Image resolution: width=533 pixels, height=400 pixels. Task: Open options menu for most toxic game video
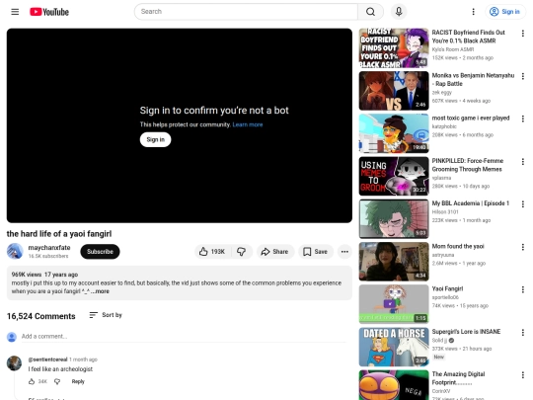point(523,119)
